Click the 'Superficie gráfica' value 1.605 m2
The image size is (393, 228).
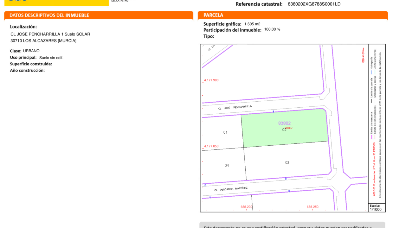click(x=252, y=24)
